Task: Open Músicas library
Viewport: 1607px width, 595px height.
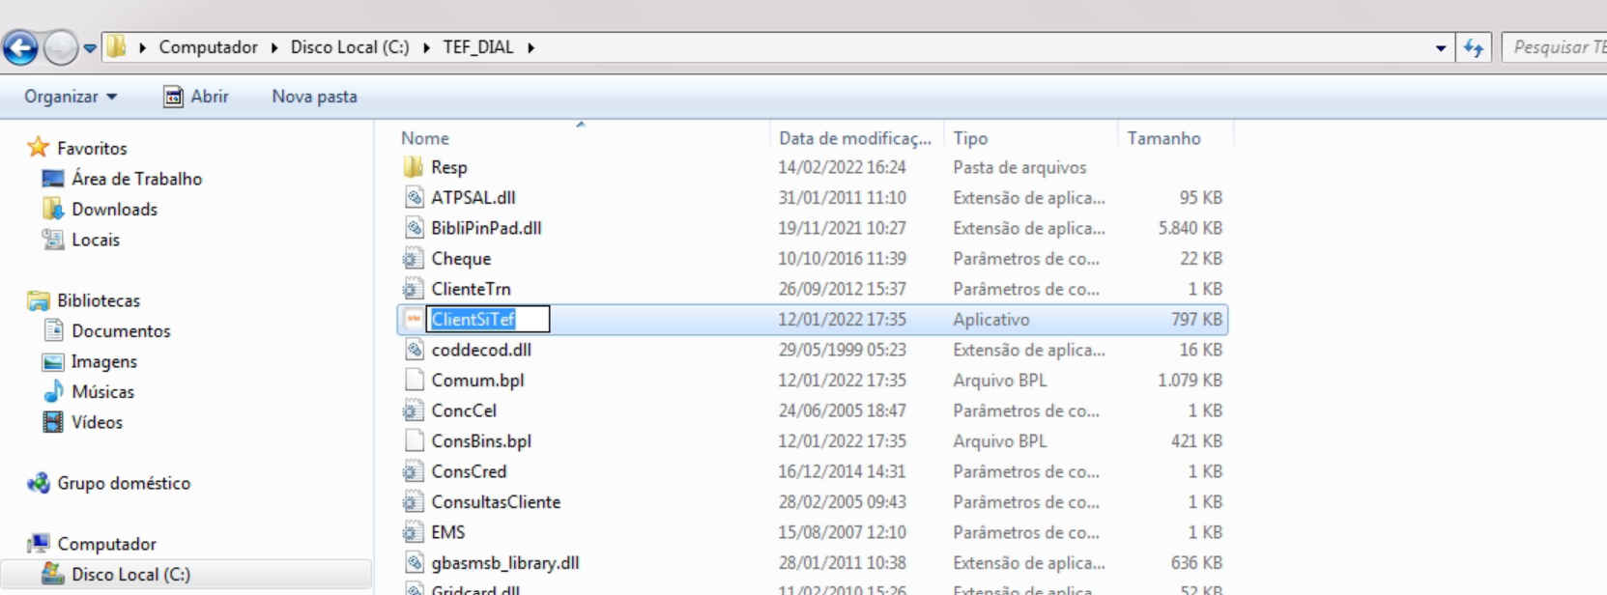Action: click(x=102, y=392)
